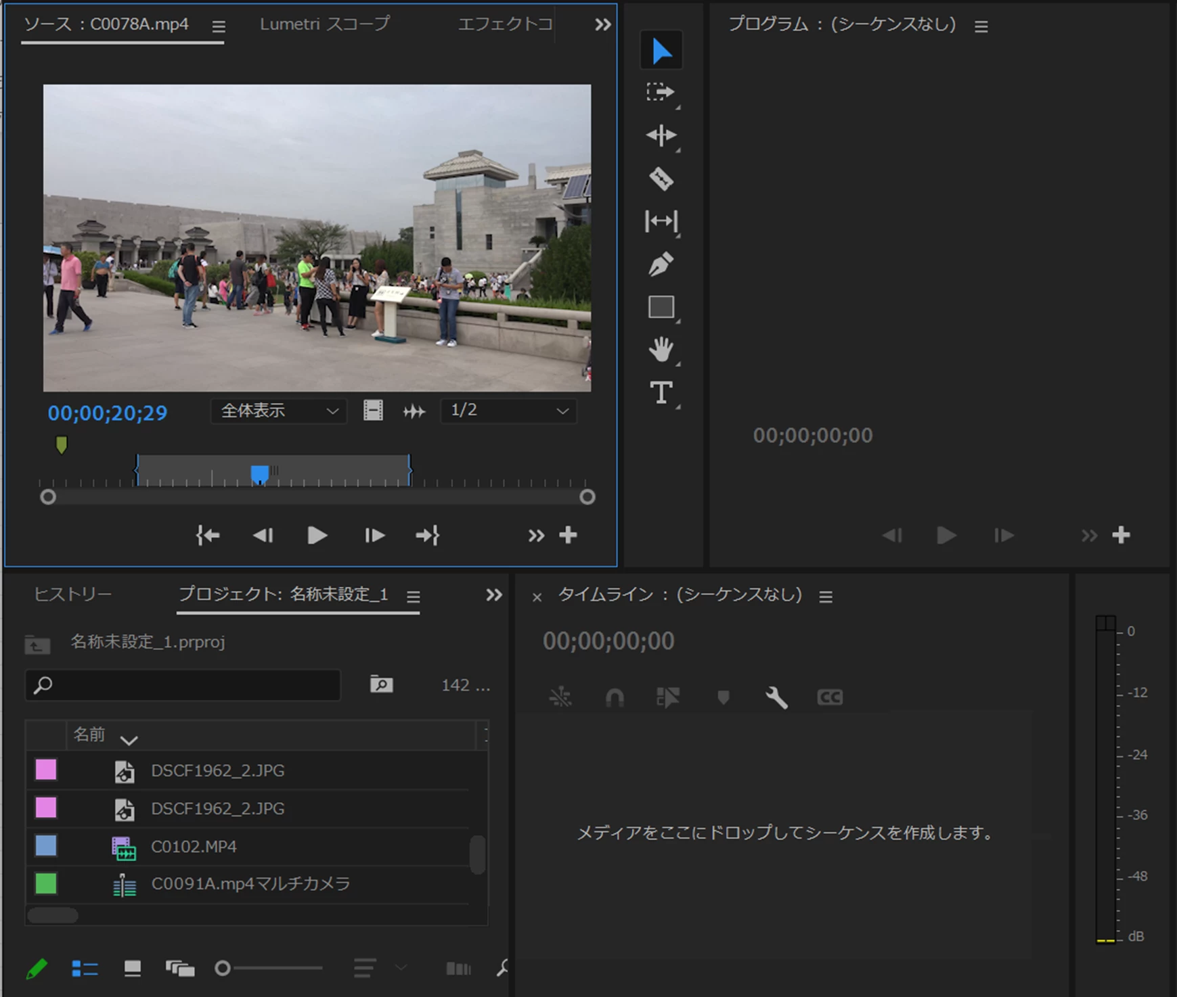Open the Source panel menu icon
1177x997 pixels.
(x=218, y=26)
